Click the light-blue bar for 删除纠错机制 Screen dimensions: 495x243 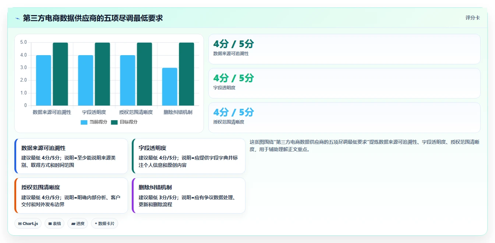170,87
